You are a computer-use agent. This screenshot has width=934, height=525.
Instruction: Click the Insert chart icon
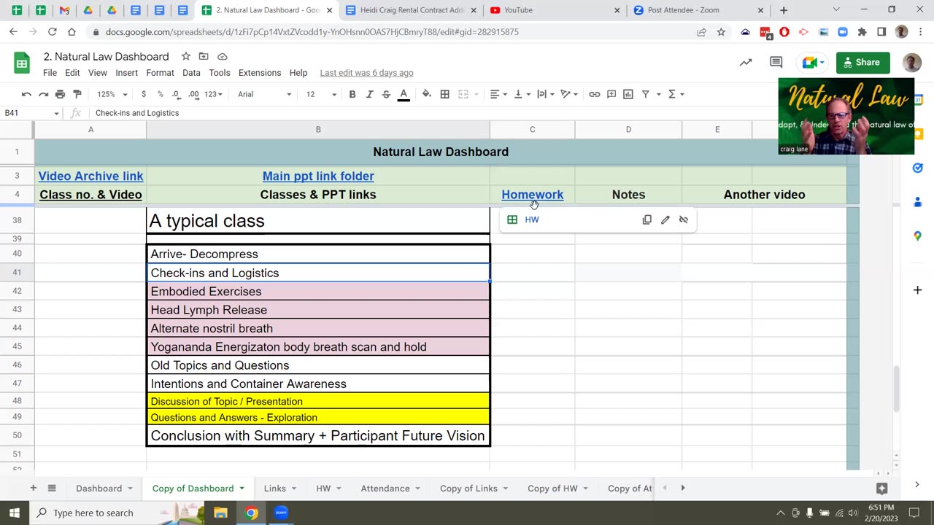point(628,94)
